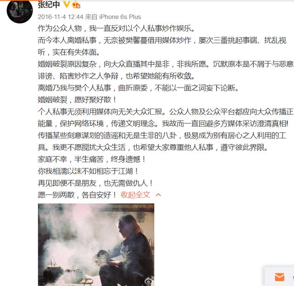Image resolution: width=294 pixels, height=286 pixels.
Task: Click the 张纪中 username link
Action: [49, 5]
